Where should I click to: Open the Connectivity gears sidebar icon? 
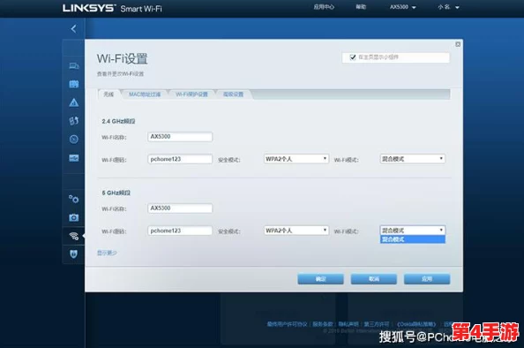point(74,200)
